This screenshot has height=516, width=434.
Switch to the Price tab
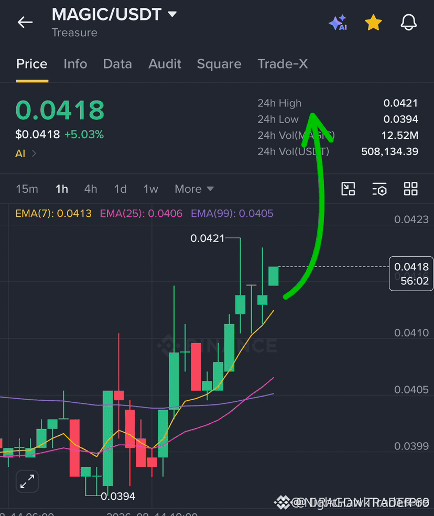[32, 64]
